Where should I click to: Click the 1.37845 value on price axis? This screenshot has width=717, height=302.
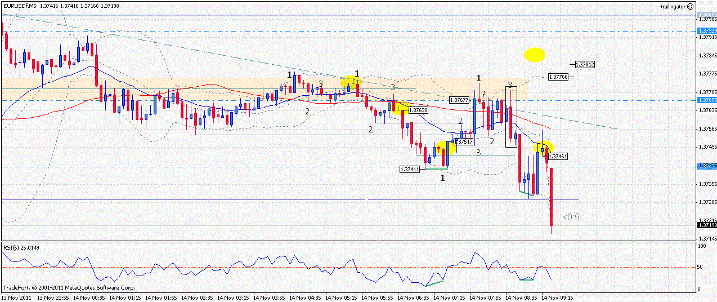[707, 56]
